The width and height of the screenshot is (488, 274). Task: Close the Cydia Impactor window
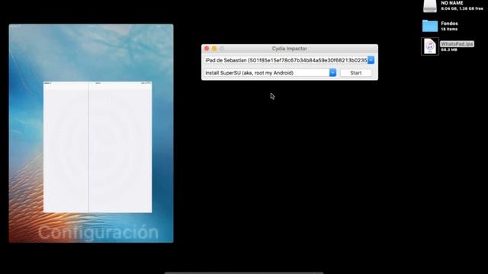[207, 49]
